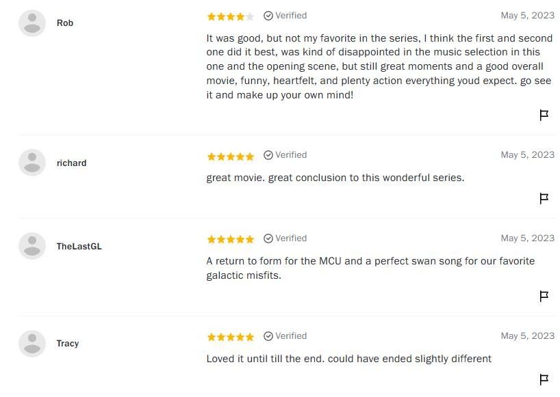Click the Verified checkmark on Rob's review
560x397 pixels.
pyautogui.click(x=268, y=16)
